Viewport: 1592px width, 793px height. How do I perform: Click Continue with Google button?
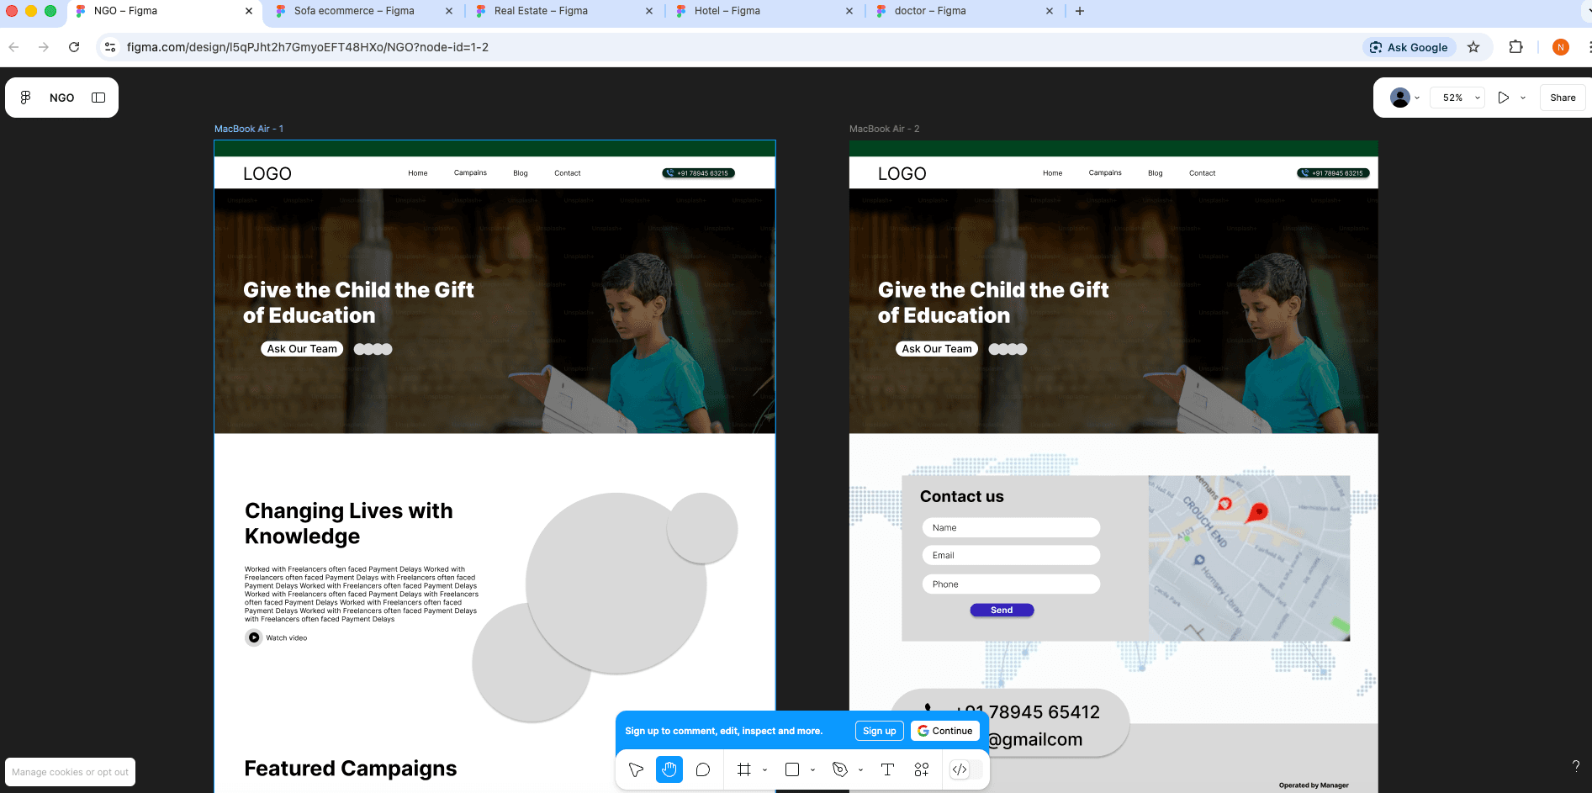pos(945,731)
